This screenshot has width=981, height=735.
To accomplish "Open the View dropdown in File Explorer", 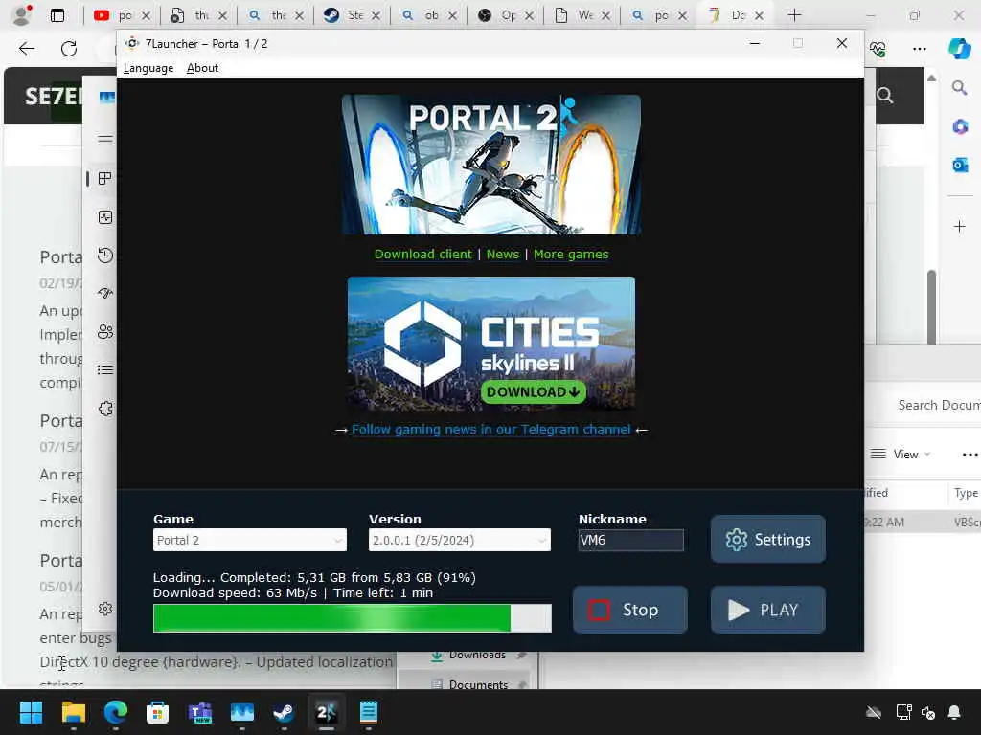I will point(901,455).
